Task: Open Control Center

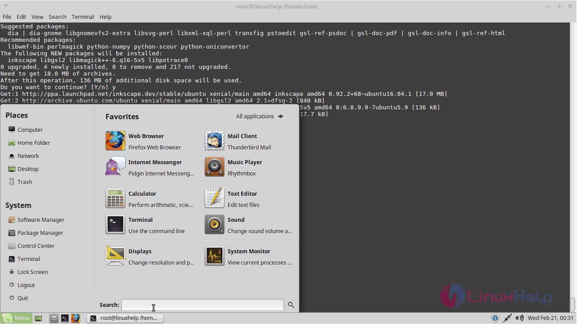Action: click(32, 246)
